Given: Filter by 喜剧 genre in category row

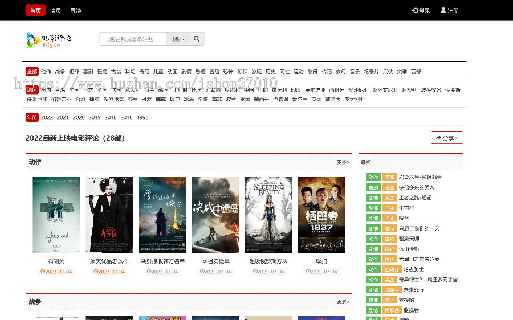Looking at the screenshot, I should 88,72.
